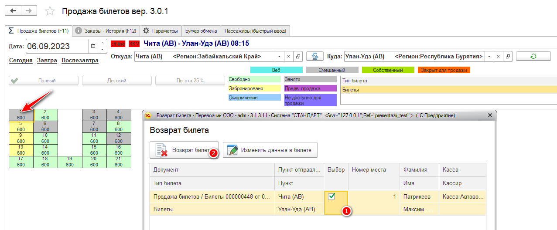Swap departure and destination points
The image size is (557, 230).
point(314,56)
